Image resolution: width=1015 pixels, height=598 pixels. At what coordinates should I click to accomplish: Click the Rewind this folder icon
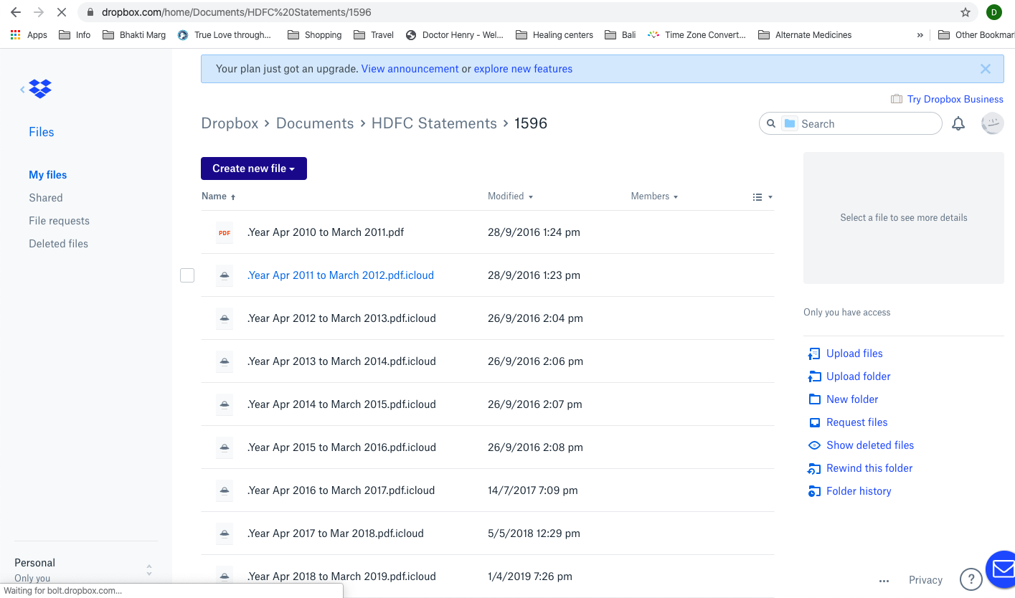coord(814,468)
